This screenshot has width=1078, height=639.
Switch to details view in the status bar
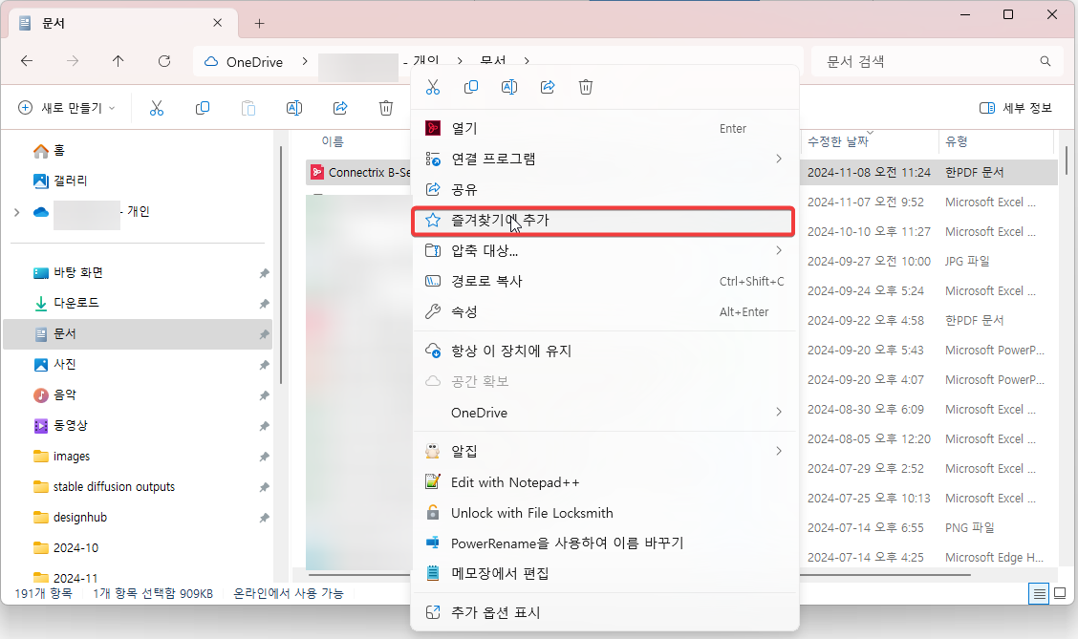pos(1038,593)
